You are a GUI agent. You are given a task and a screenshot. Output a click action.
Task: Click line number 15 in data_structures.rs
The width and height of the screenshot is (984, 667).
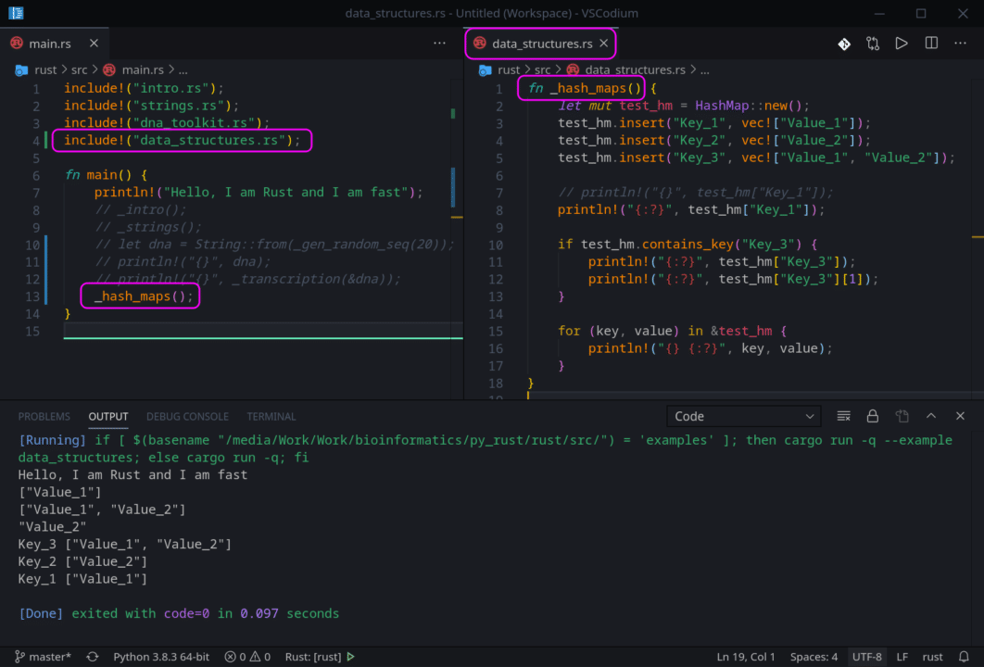495,331
